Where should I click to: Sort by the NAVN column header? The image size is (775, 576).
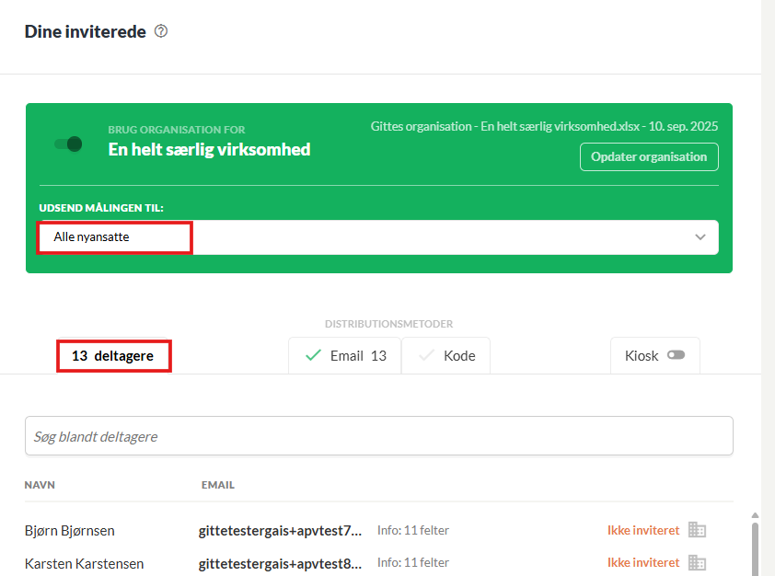(40, 485)
